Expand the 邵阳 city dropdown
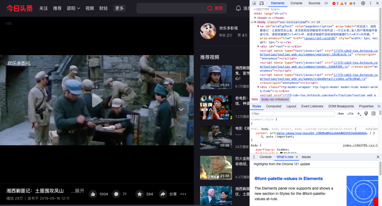Image resolution: width=382 pixels, height=206 pixels. click(73, 8)
